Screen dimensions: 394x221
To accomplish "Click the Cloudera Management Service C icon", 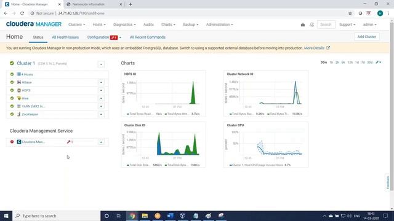I will click(x=19, y=142).
